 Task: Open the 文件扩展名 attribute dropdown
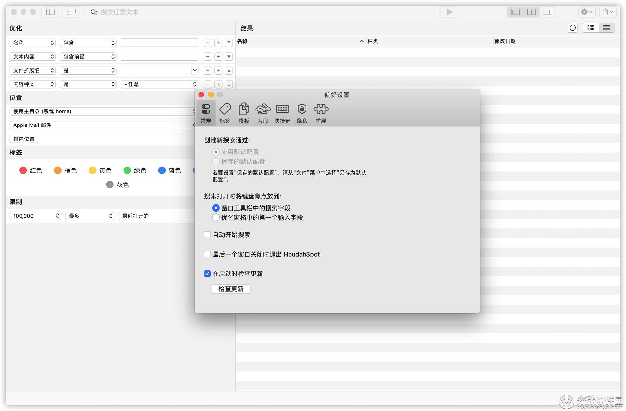(x=33, y=70)
